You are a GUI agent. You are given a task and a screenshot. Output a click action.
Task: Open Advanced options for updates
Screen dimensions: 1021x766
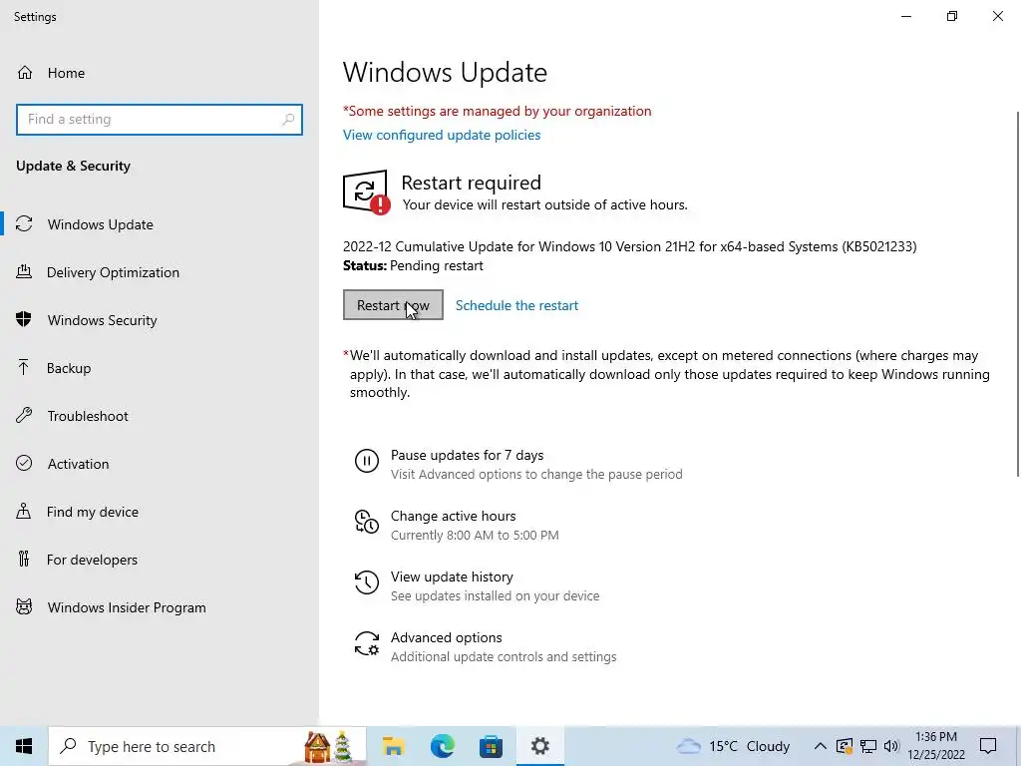(x=486, y=646)
